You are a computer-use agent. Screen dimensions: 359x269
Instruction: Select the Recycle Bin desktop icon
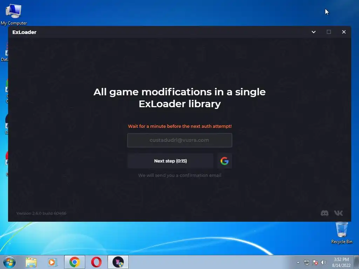(341, 233)
